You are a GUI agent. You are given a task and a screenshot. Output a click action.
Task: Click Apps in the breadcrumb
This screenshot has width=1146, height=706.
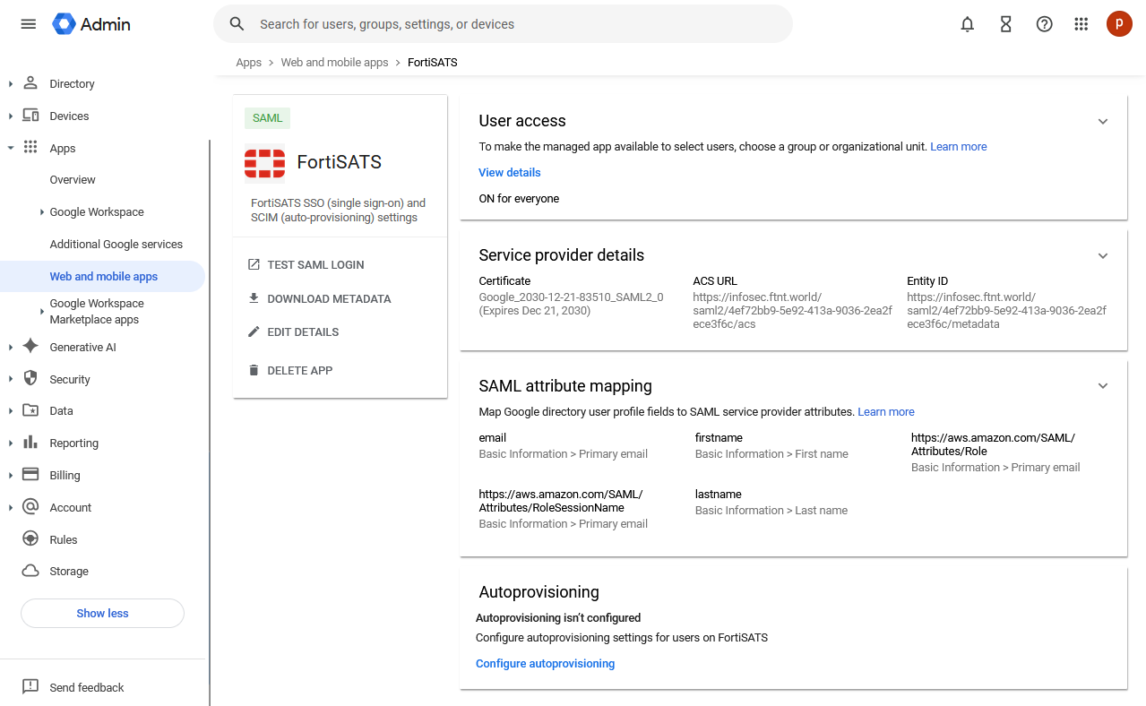249,63
